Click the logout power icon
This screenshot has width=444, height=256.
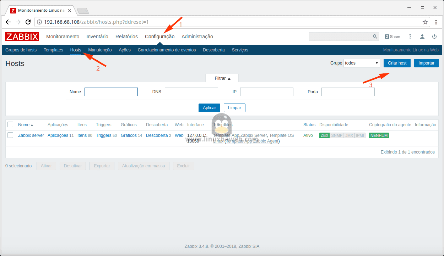(x=434, y=37)
